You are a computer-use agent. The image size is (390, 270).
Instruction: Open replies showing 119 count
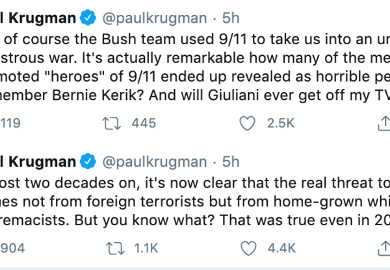10,123
